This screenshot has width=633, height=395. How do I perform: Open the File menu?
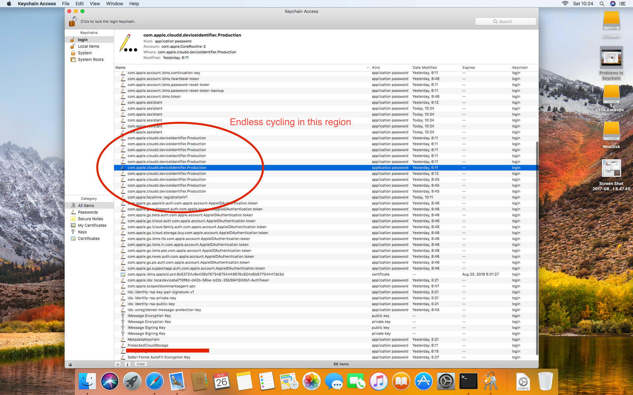click(66, 4)
